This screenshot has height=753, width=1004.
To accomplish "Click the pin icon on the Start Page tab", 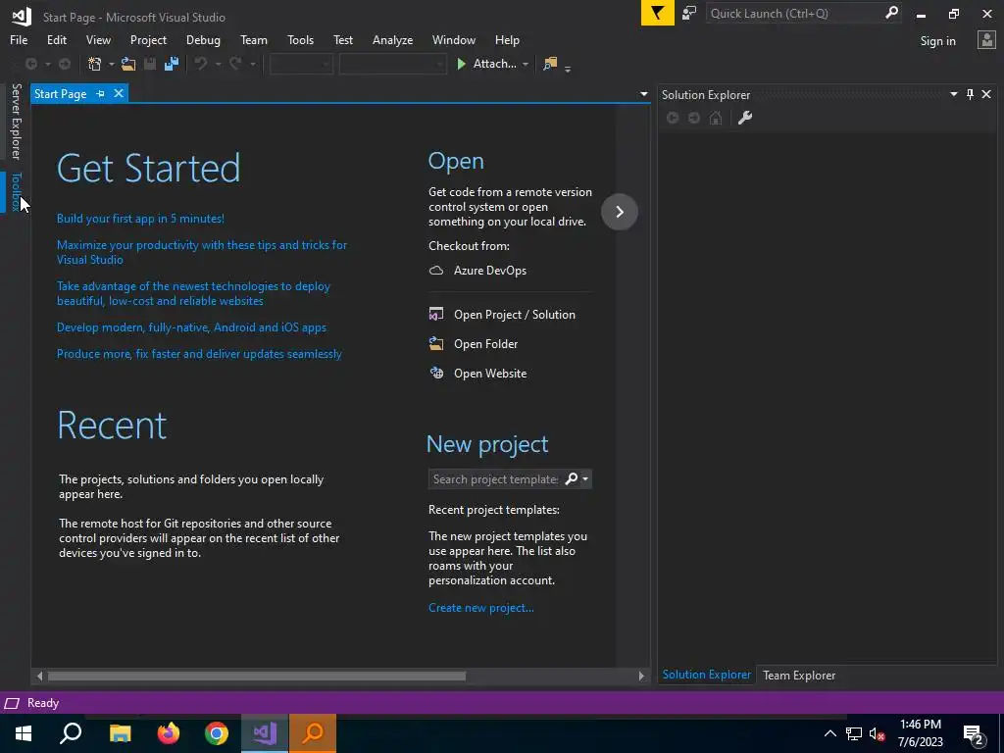I will pos(101,93).
